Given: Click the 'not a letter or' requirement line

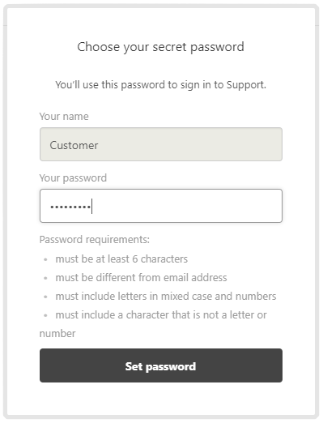Looking at the screenshot, I should pos(161,314).
